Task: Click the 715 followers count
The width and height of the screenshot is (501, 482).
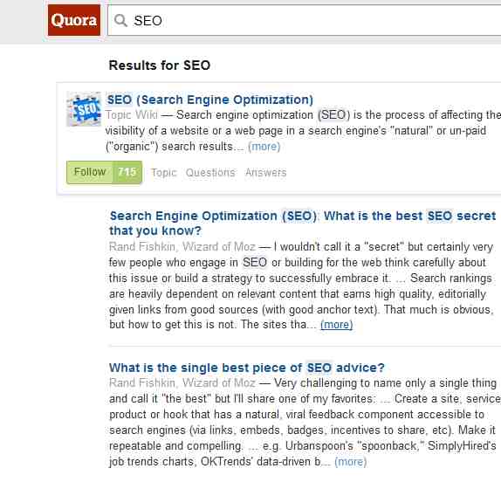Action: coord(127,172)
